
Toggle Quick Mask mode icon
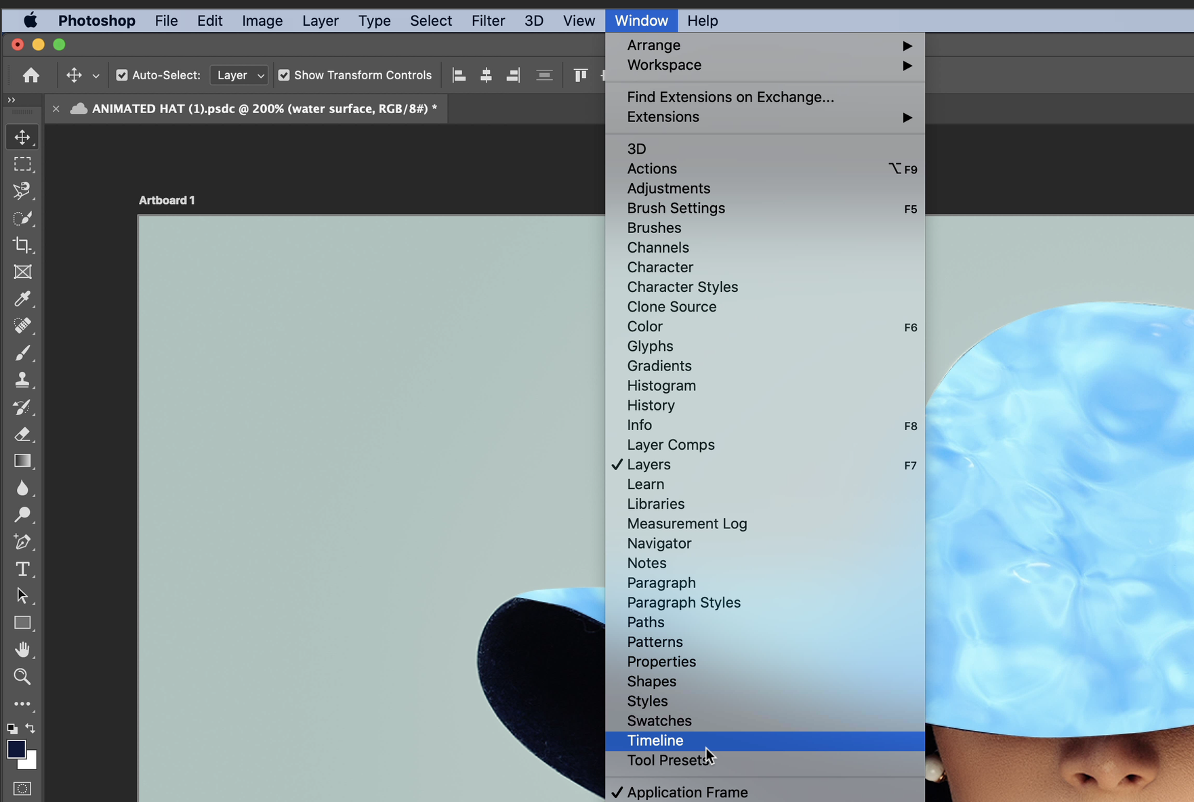coord(22,788)
